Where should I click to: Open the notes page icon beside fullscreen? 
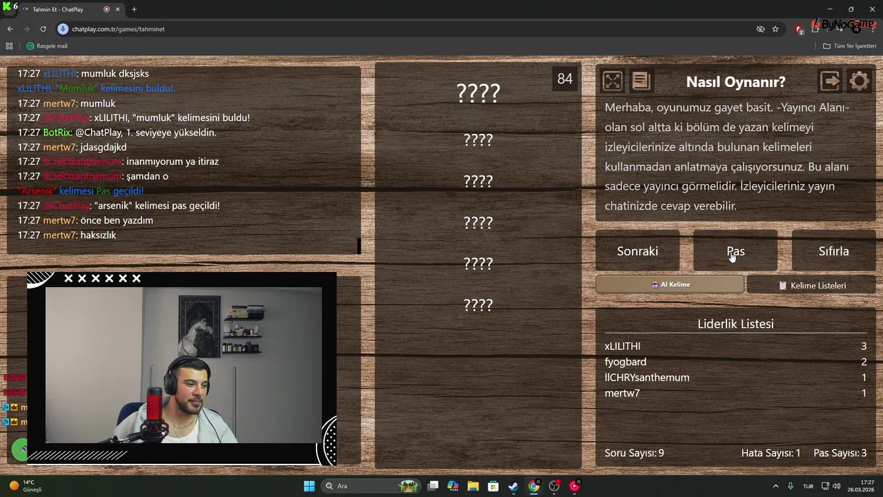pyautogui.click(x=641, y=81)
